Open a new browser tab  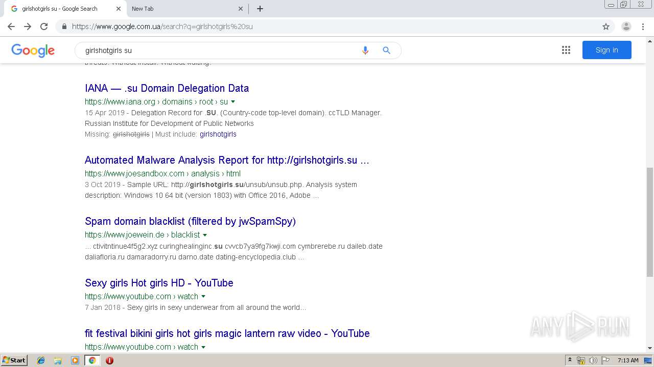(x=260, y=9)
